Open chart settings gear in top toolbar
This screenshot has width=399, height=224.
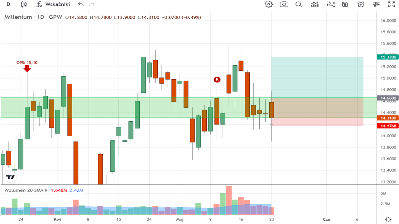(x=268, y=4)
